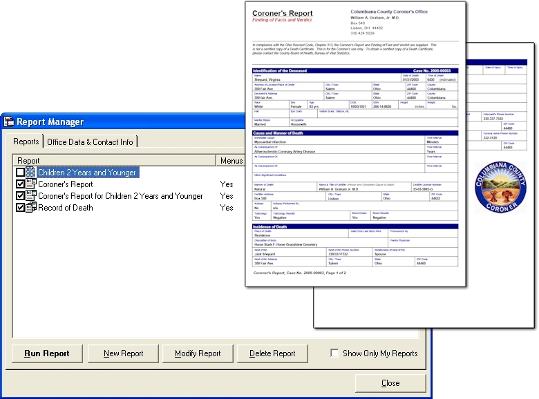Click Identification of the Deceased section header
Viewport: 539px width, 399px height.
click(355, 70)
